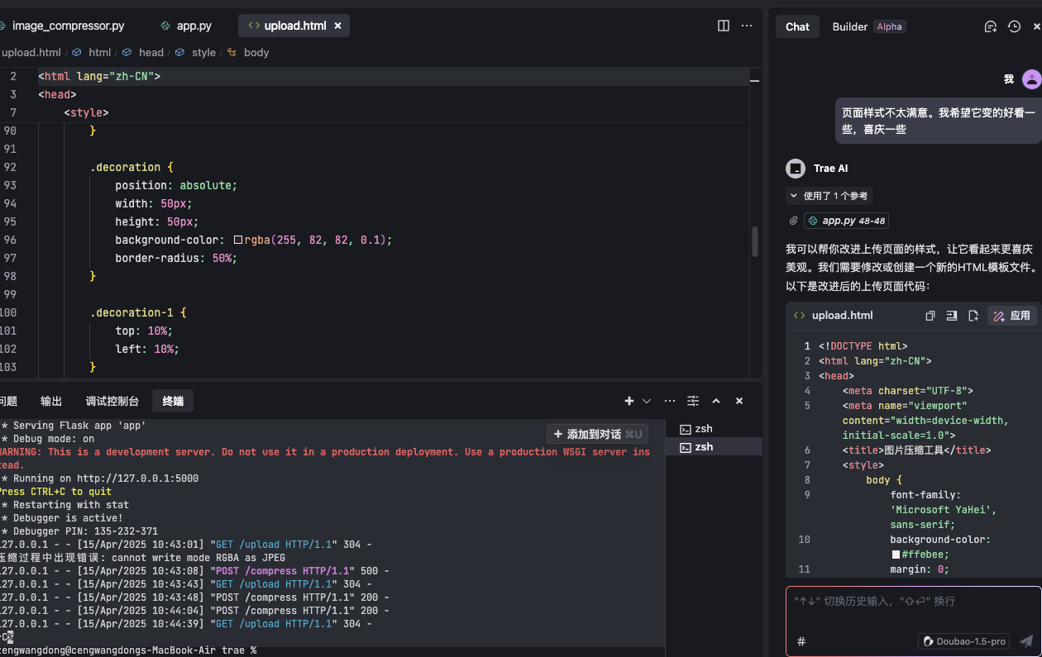Click the .decoration-1 selector on line 100

pyautogui.click(x=131, y=312)
